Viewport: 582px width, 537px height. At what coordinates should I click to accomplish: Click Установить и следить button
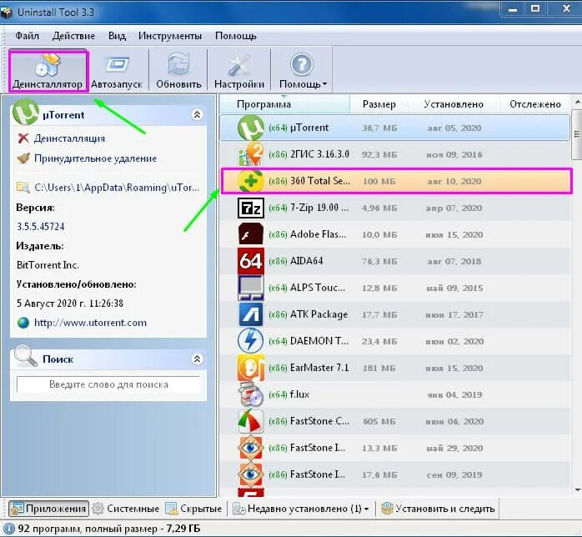(438, 509)
